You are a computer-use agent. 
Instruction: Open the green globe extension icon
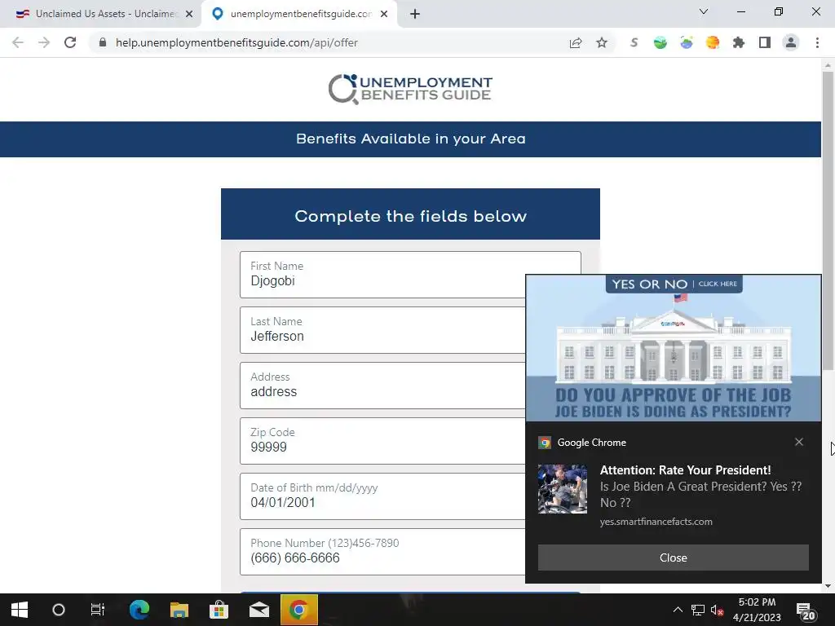pos(660,42)
